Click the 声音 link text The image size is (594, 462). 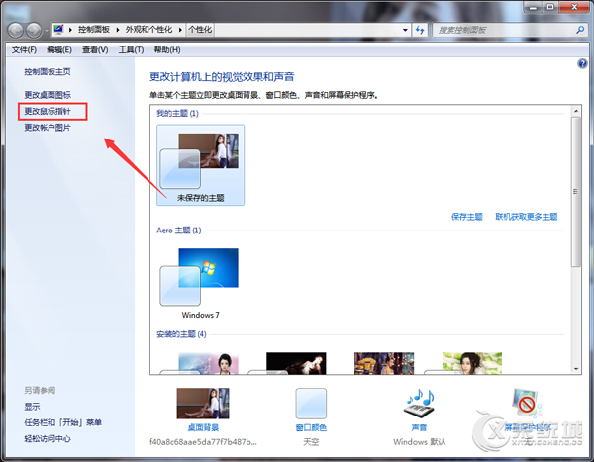tap(419, 428)
